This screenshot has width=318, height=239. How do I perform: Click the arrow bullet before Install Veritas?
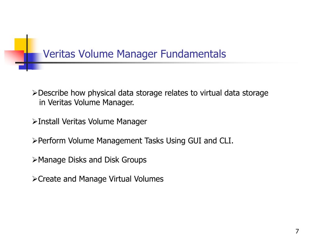click(x=35, y=122)
